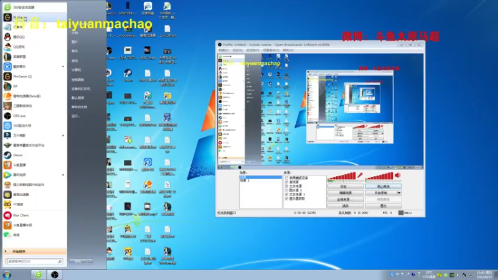Adjust the microphone volume meter in OBS
The image size is (498, 280).
click(x=341, y=176)
